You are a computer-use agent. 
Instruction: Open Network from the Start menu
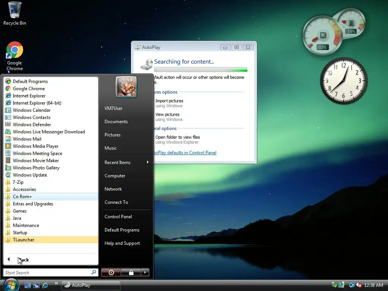pos(126,189)
